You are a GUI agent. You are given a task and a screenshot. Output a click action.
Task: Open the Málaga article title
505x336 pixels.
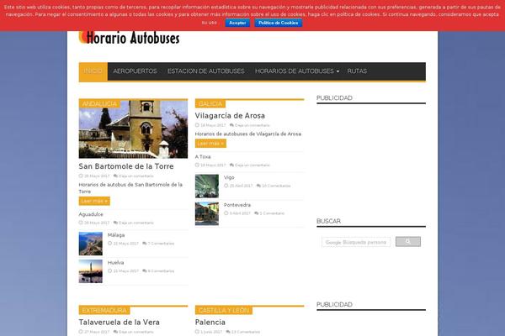pyautogui.click(x=116, y=235)
